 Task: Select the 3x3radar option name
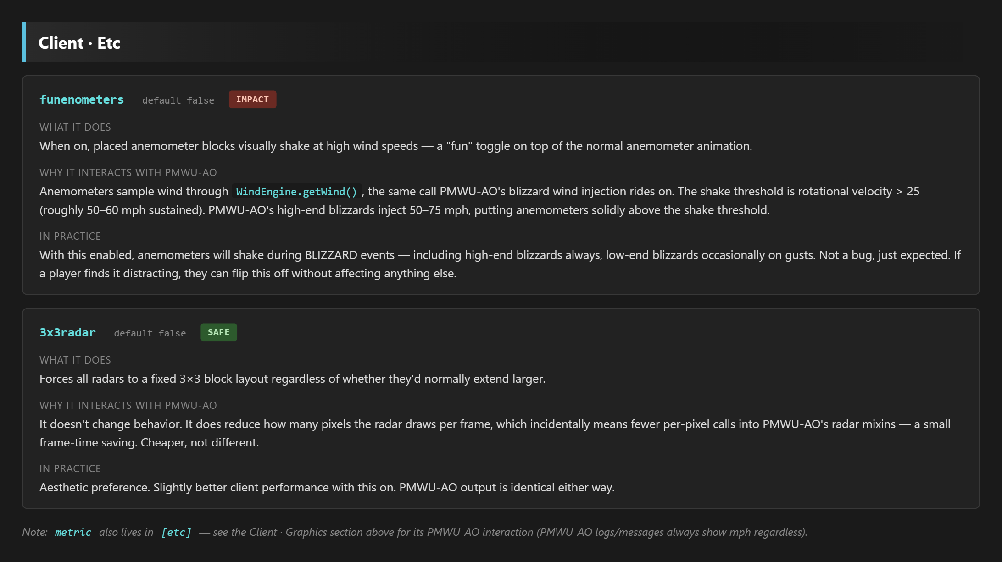67,332
